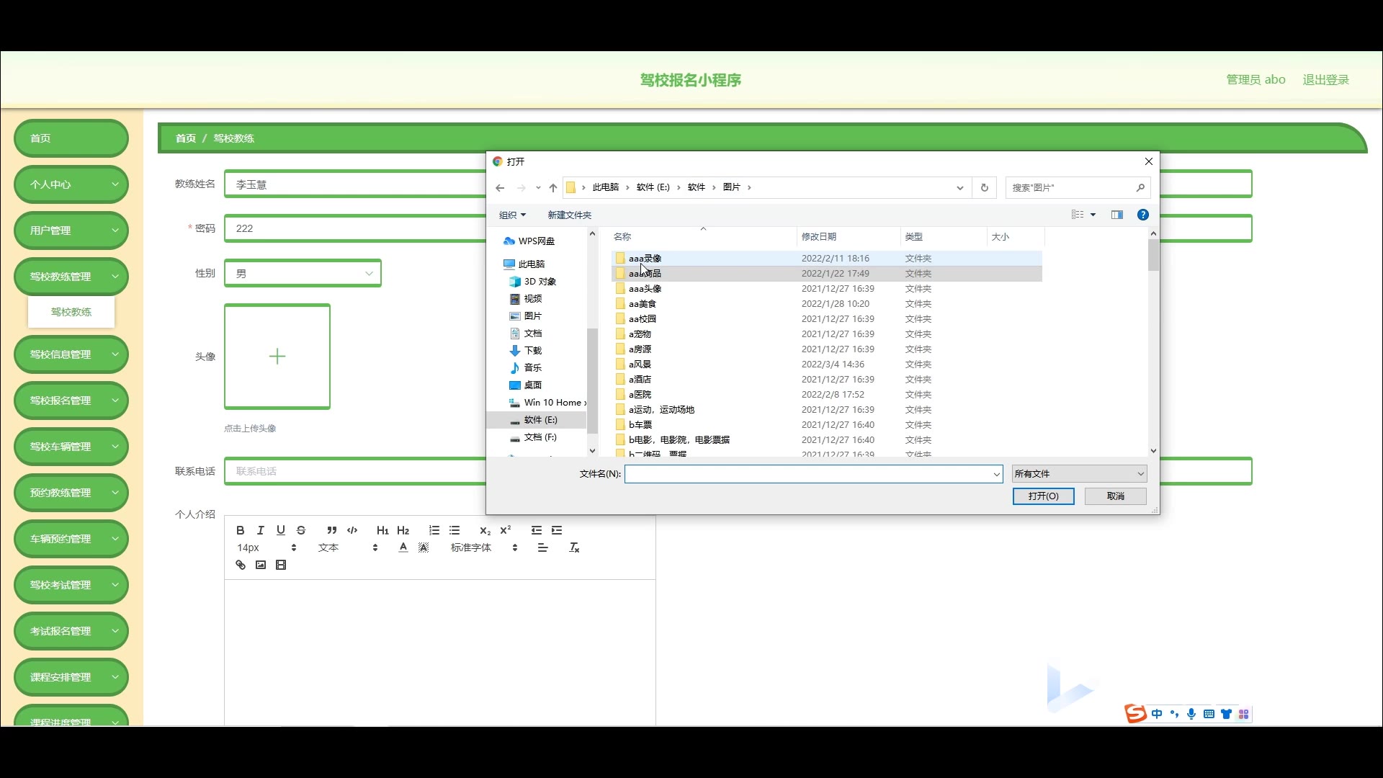Click the 退出登录 logout link
This screenshot has width=1383, height=778.
click(1325, 79)
